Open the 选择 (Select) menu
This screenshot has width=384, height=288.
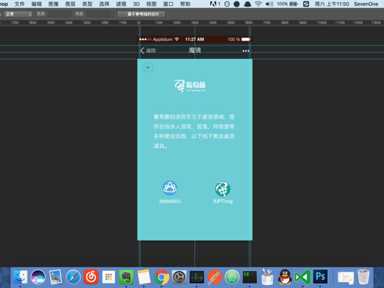104,4
